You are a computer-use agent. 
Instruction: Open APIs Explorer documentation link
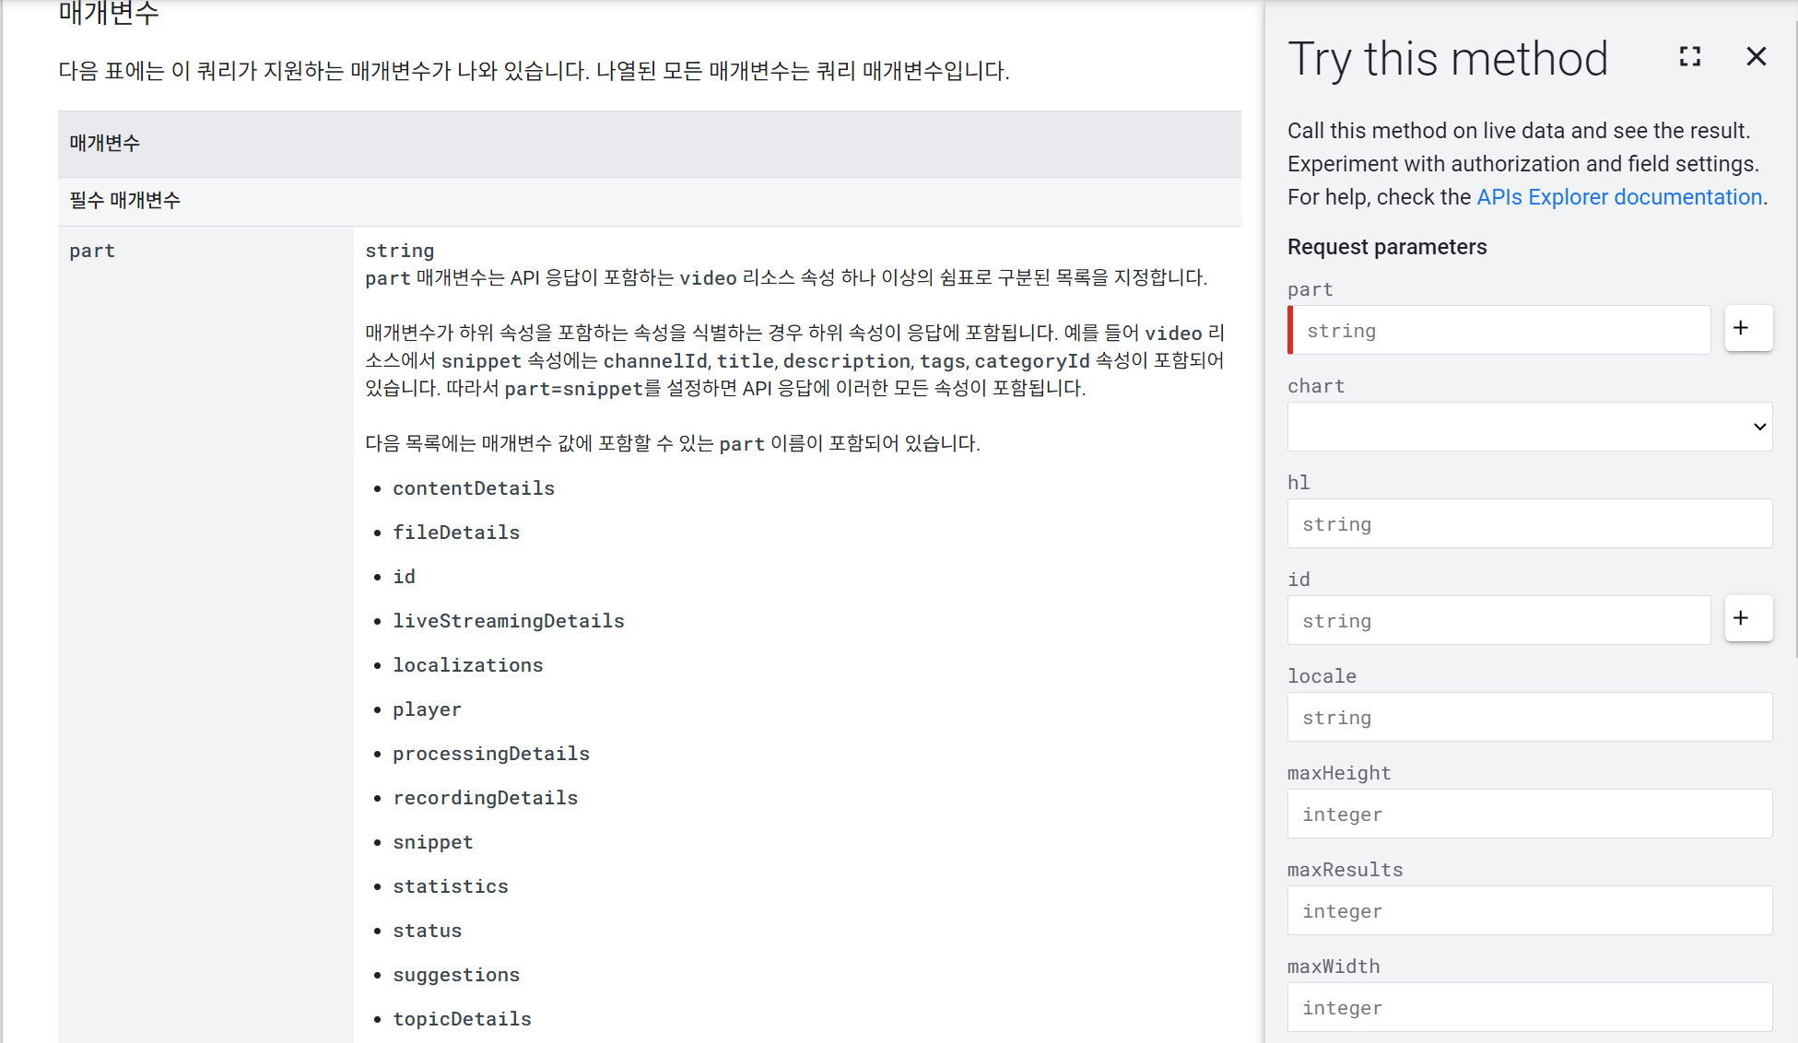click(x=1618, y=197)
